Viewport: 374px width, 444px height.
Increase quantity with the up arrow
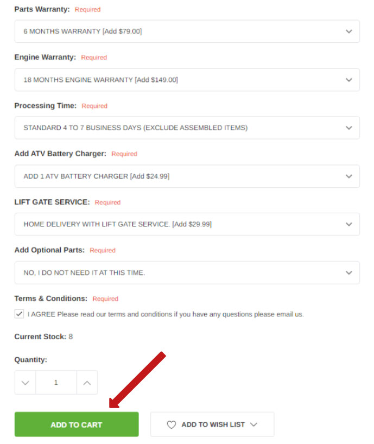coord(87,383)
